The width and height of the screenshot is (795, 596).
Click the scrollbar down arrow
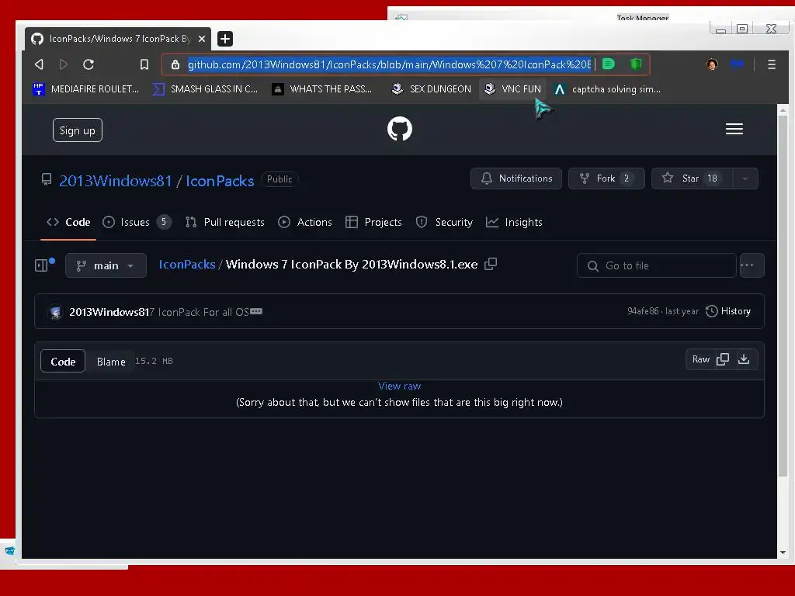pos(783,553)
